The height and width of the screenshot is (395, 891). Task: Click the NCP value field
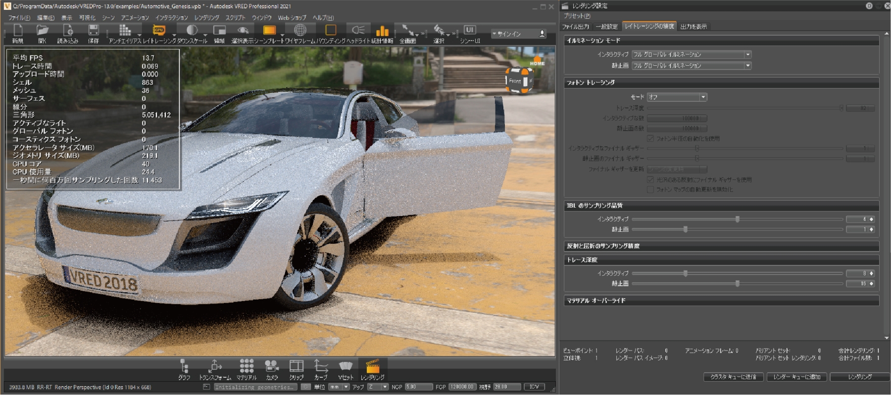point(418,387)
